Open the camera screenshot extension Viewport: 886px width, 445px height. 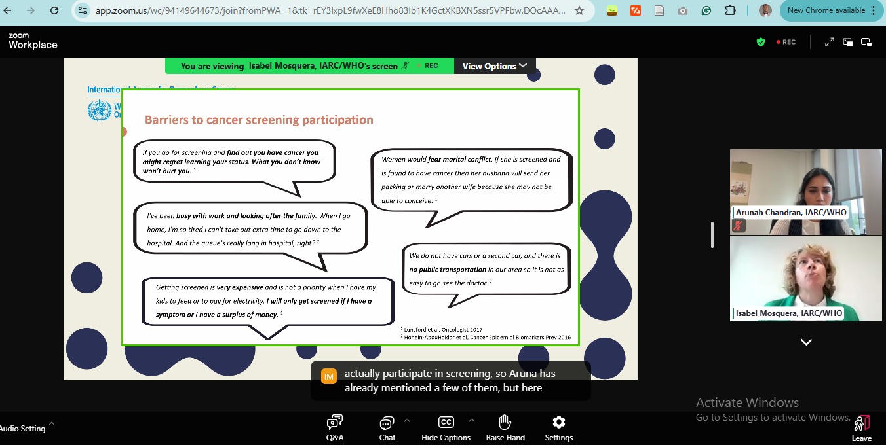[683, 10]
